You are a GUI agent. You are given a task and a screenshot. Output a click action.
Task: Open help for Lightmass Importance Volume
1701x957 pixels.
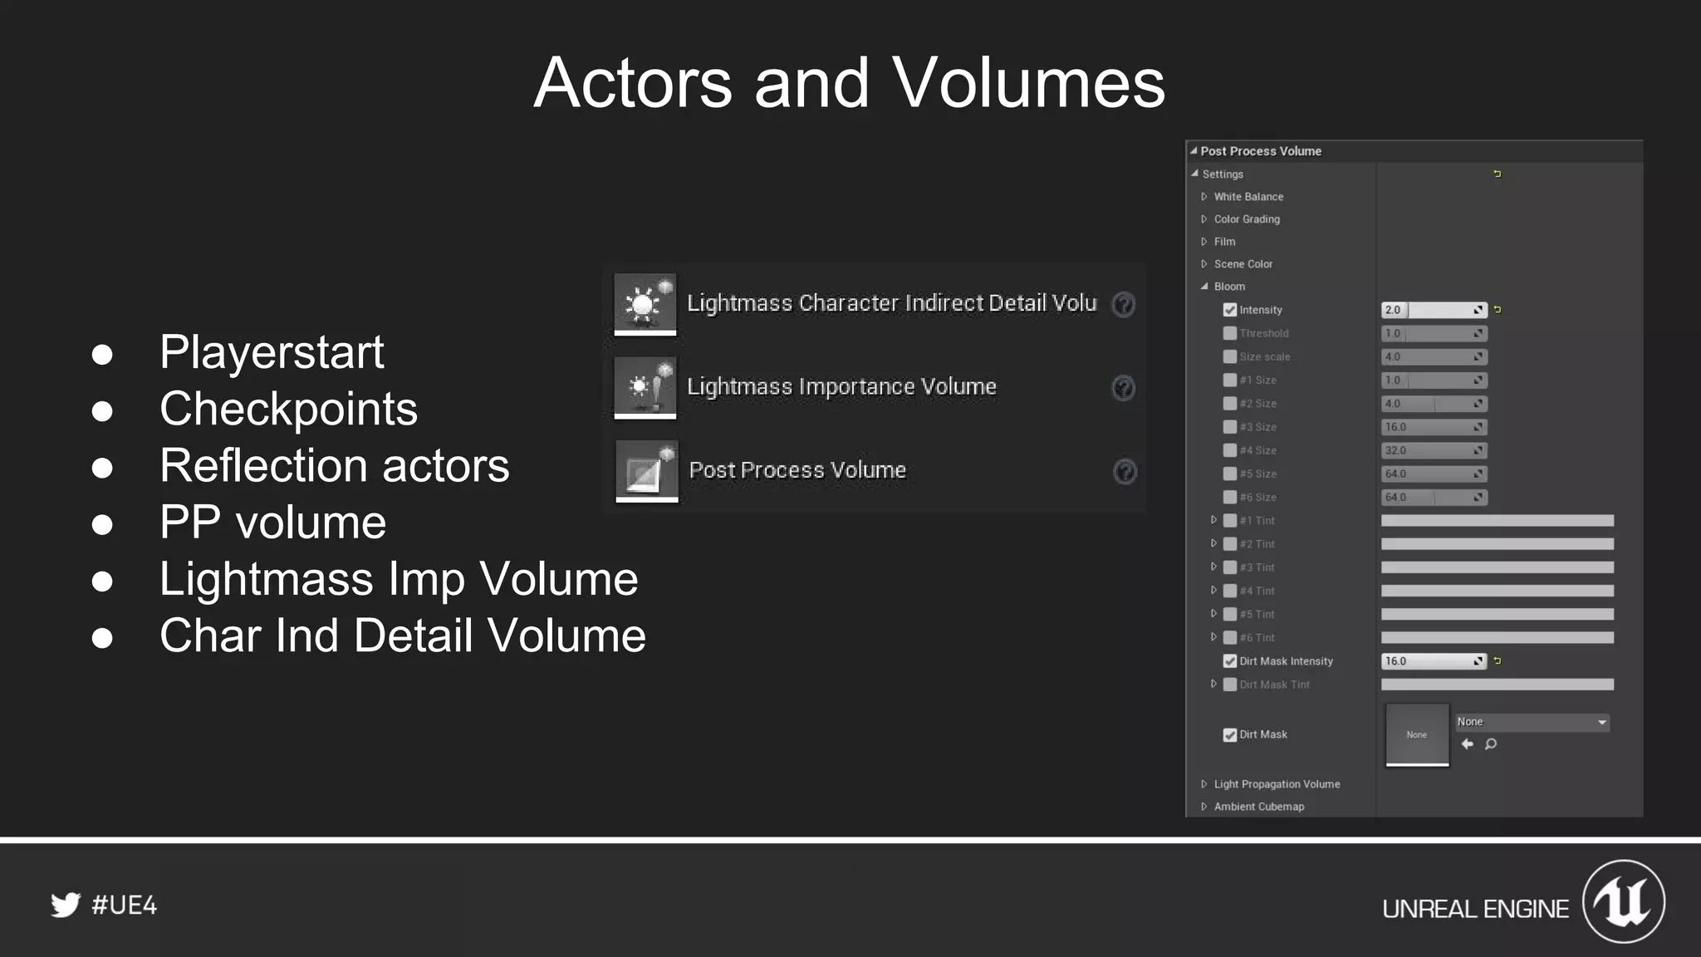[1123, 388]
